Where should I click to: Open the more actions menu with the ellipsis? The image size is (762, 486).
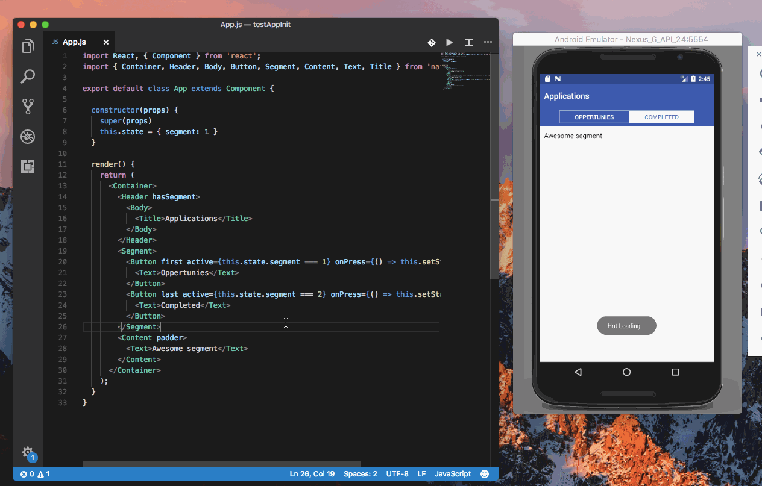click(x=488, y=42)
